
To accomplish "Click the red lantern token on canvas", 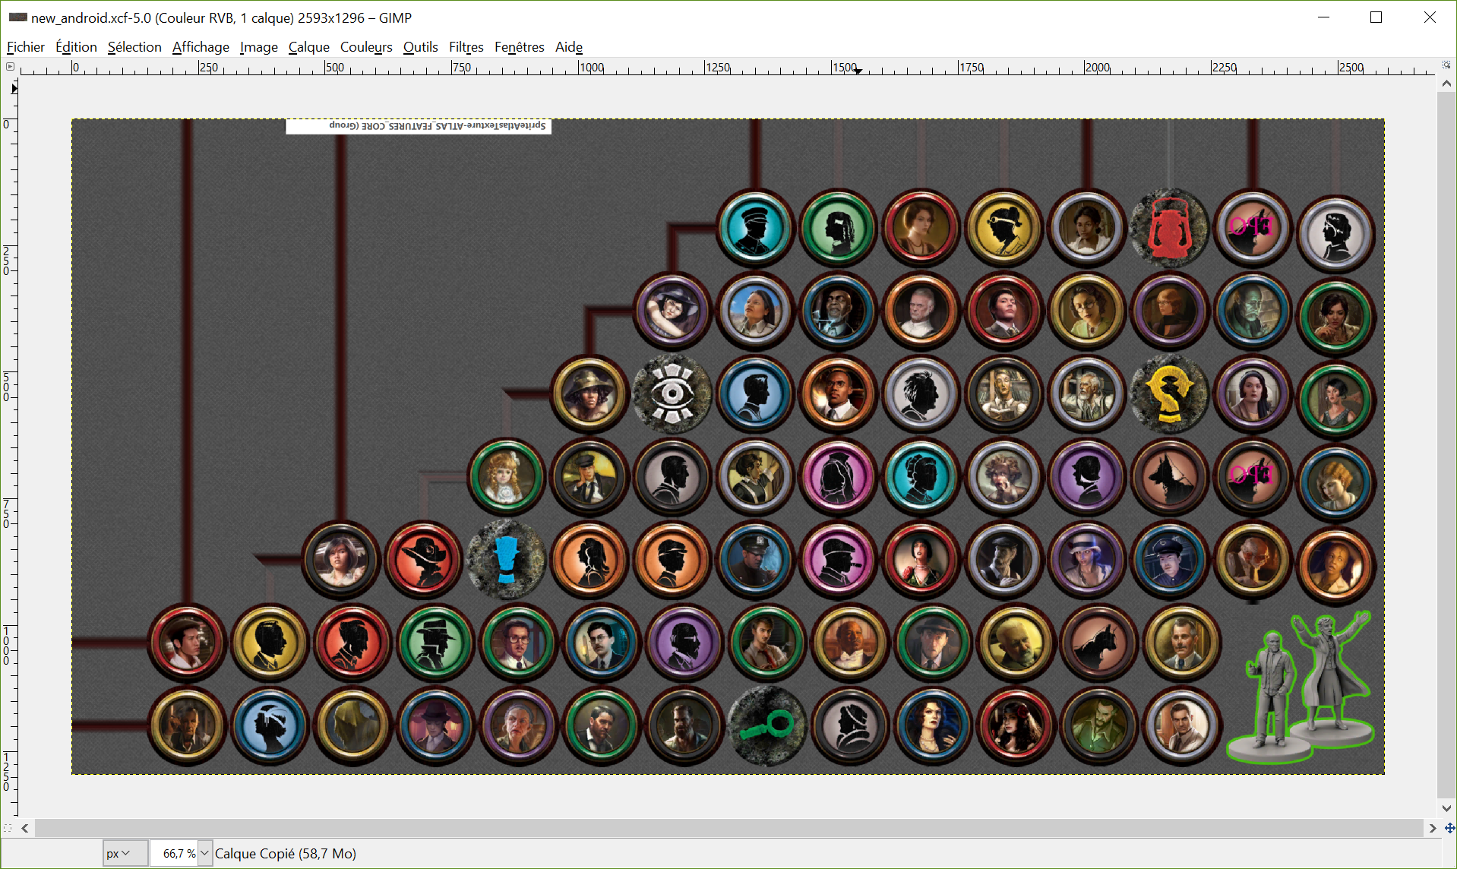I will 1170,228.
